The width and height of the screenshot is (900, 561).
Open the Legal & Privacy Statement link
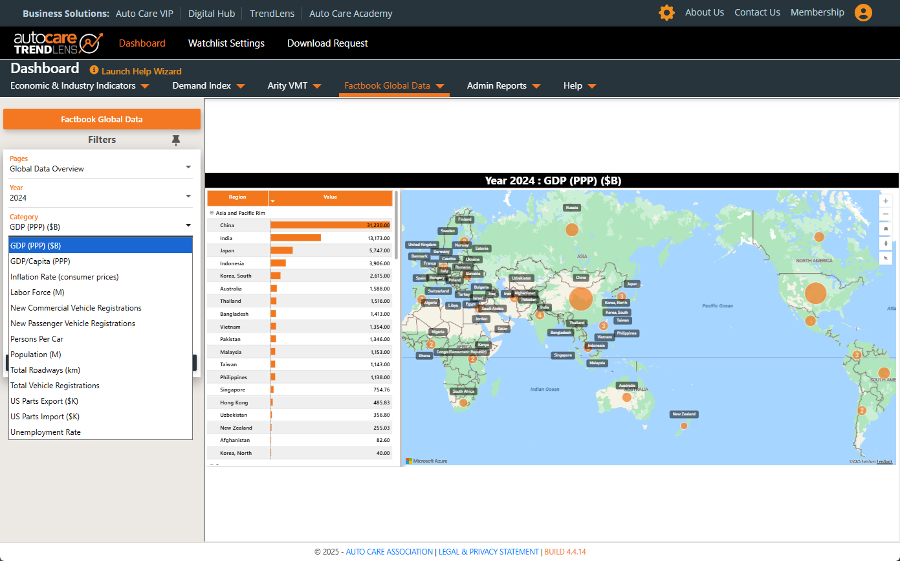[x=490, y=552]
